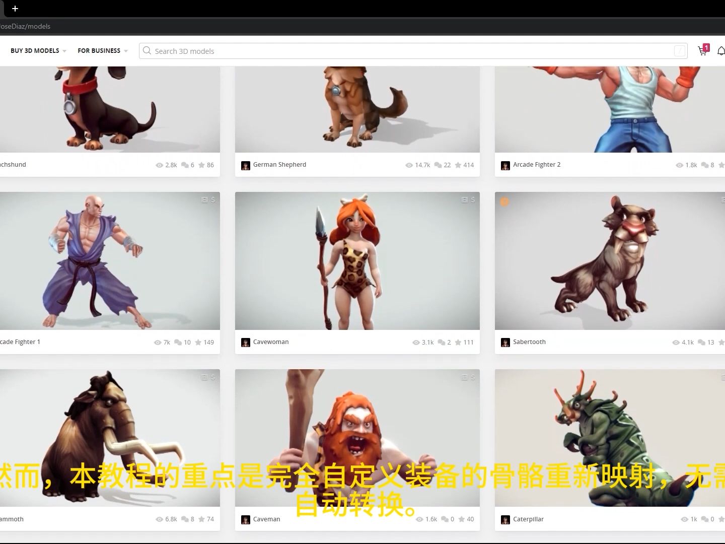The width and height of the screenshot is (725, 544).
Task: Click the Cavewoman likes star
Action: (x=458, y=342)
